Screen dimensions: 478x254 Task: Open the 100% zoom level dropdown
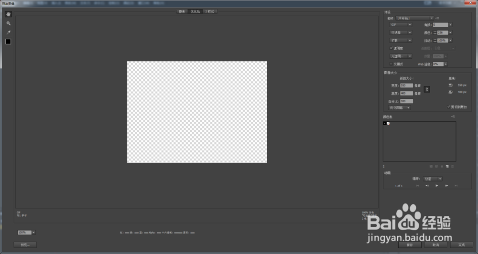33,233
